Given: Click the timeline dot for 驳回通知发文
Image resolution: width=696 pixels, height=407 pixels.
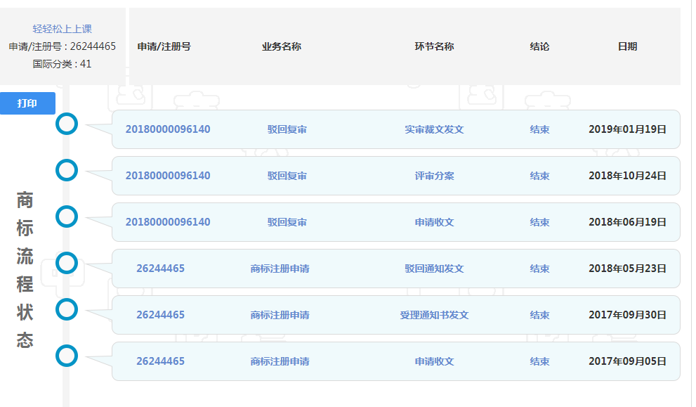Looking at the screenshot, I should (67, 263).
